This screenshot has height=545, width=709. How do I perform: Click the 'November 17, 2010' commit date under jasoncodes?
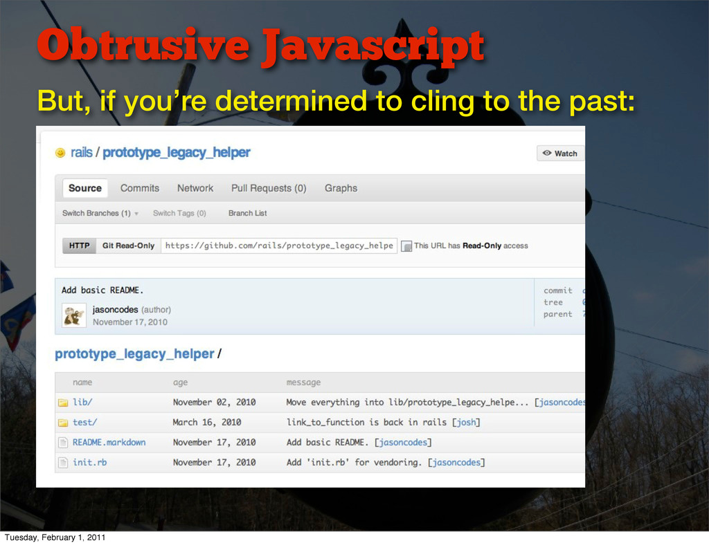coord(130,322)
